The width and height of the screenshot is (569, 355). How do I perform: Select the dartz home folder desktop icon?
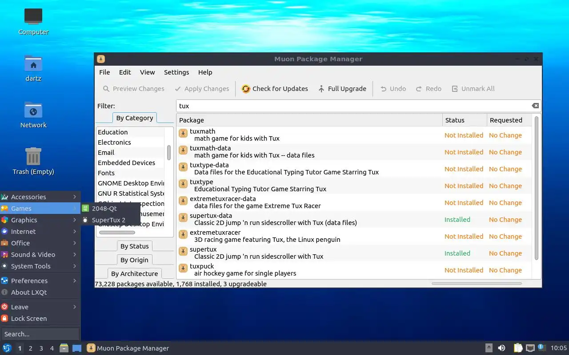click(x=33, y=68)
